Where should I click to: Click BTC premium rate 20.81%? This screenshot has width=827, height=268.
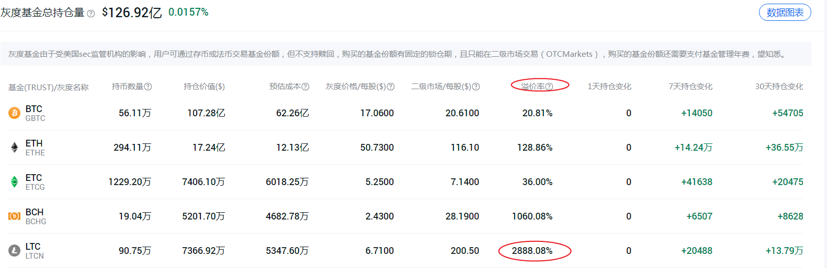point(537,113)
